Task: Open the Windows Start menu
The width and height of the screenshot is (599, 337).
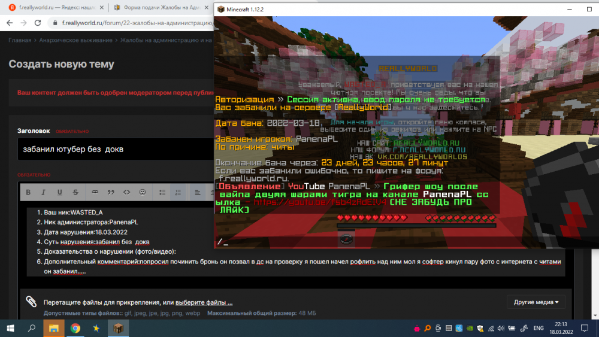Action: pos(11,328)
